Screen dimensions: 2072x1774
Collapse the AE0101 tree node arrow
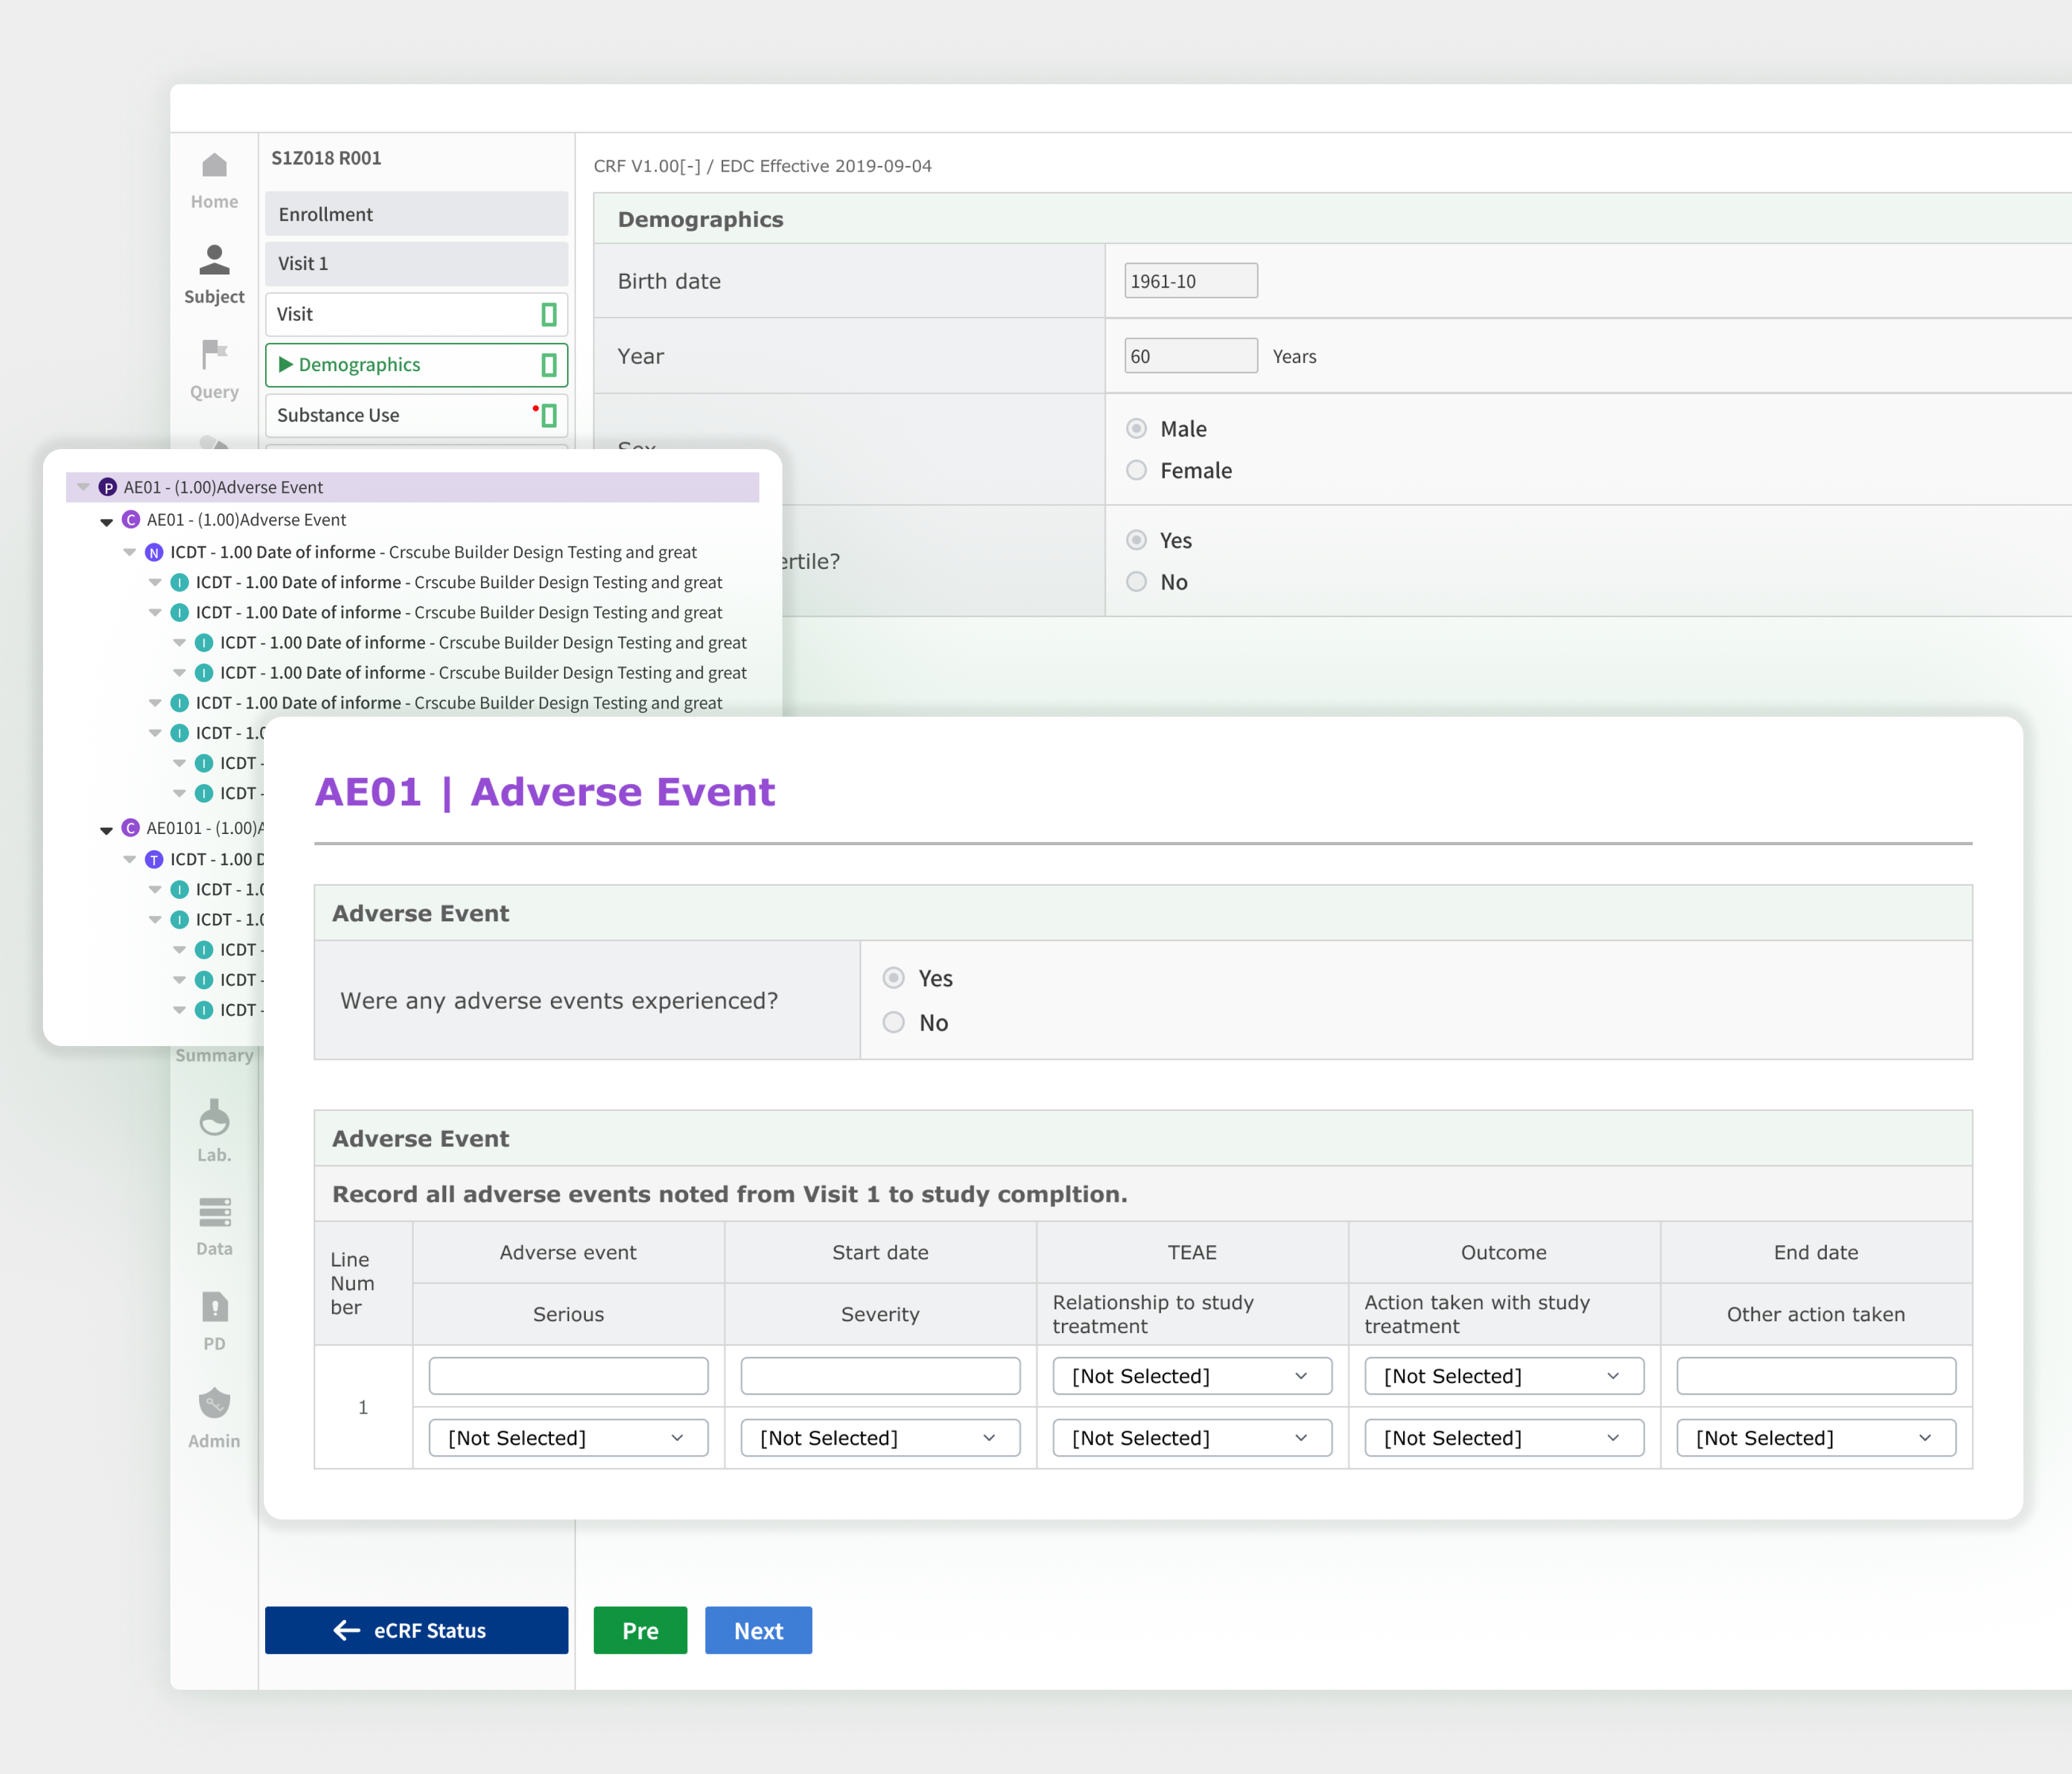coord(106,829)
